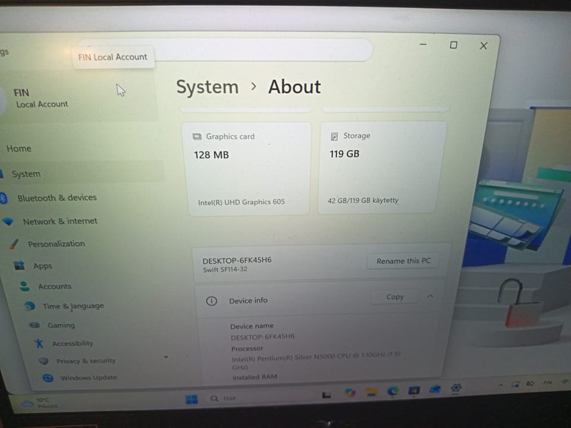The image size is (571, 428).
Task: Click the Time & language globe icon
Action: [30, 306]
